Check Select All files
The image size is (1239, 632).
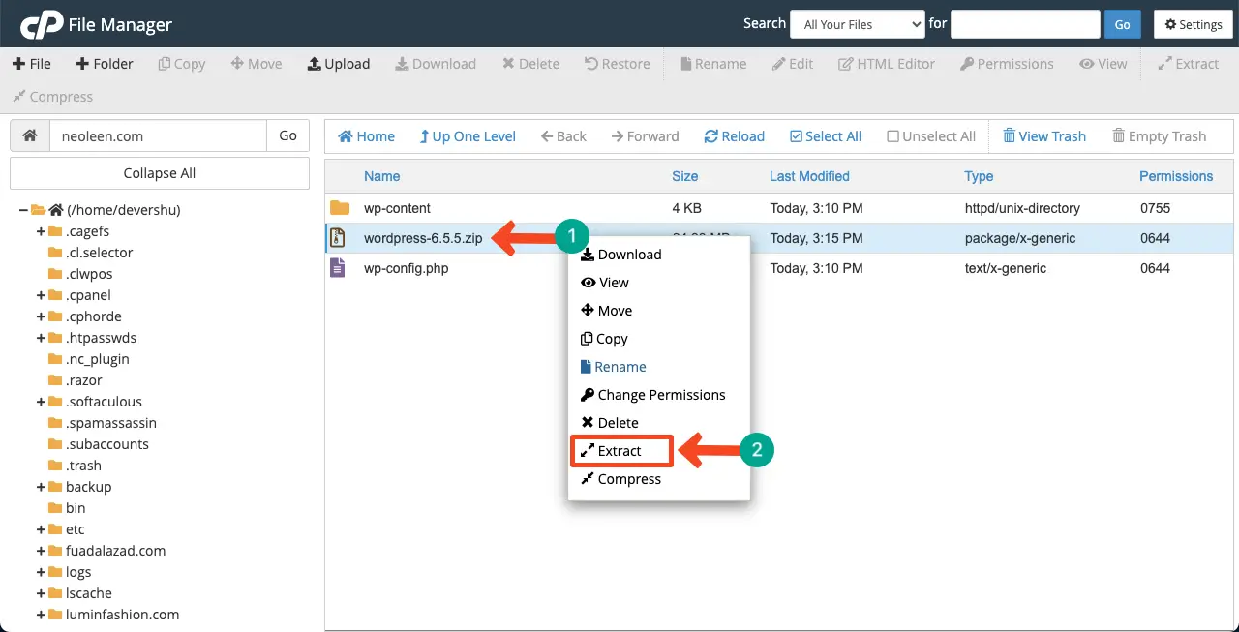(826, 136)
